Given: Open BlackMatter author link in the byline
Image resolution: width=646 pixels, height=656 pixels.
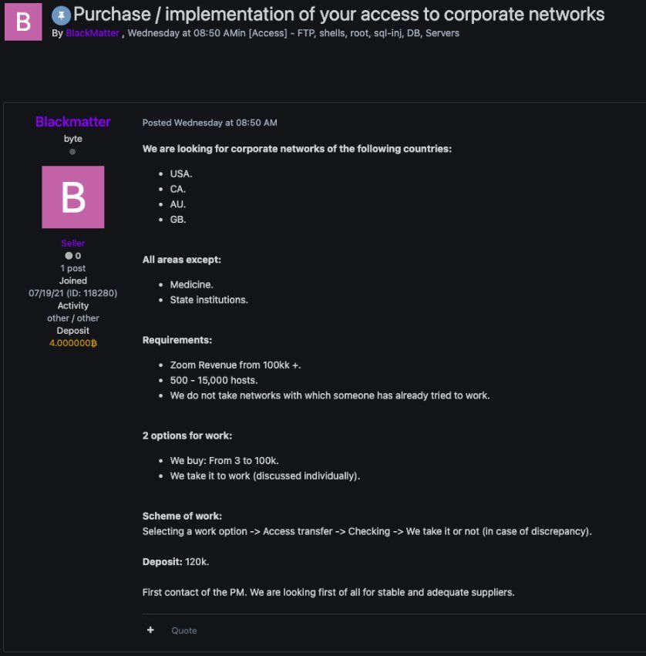Looking at the screenshot, I should pos(93,33).
